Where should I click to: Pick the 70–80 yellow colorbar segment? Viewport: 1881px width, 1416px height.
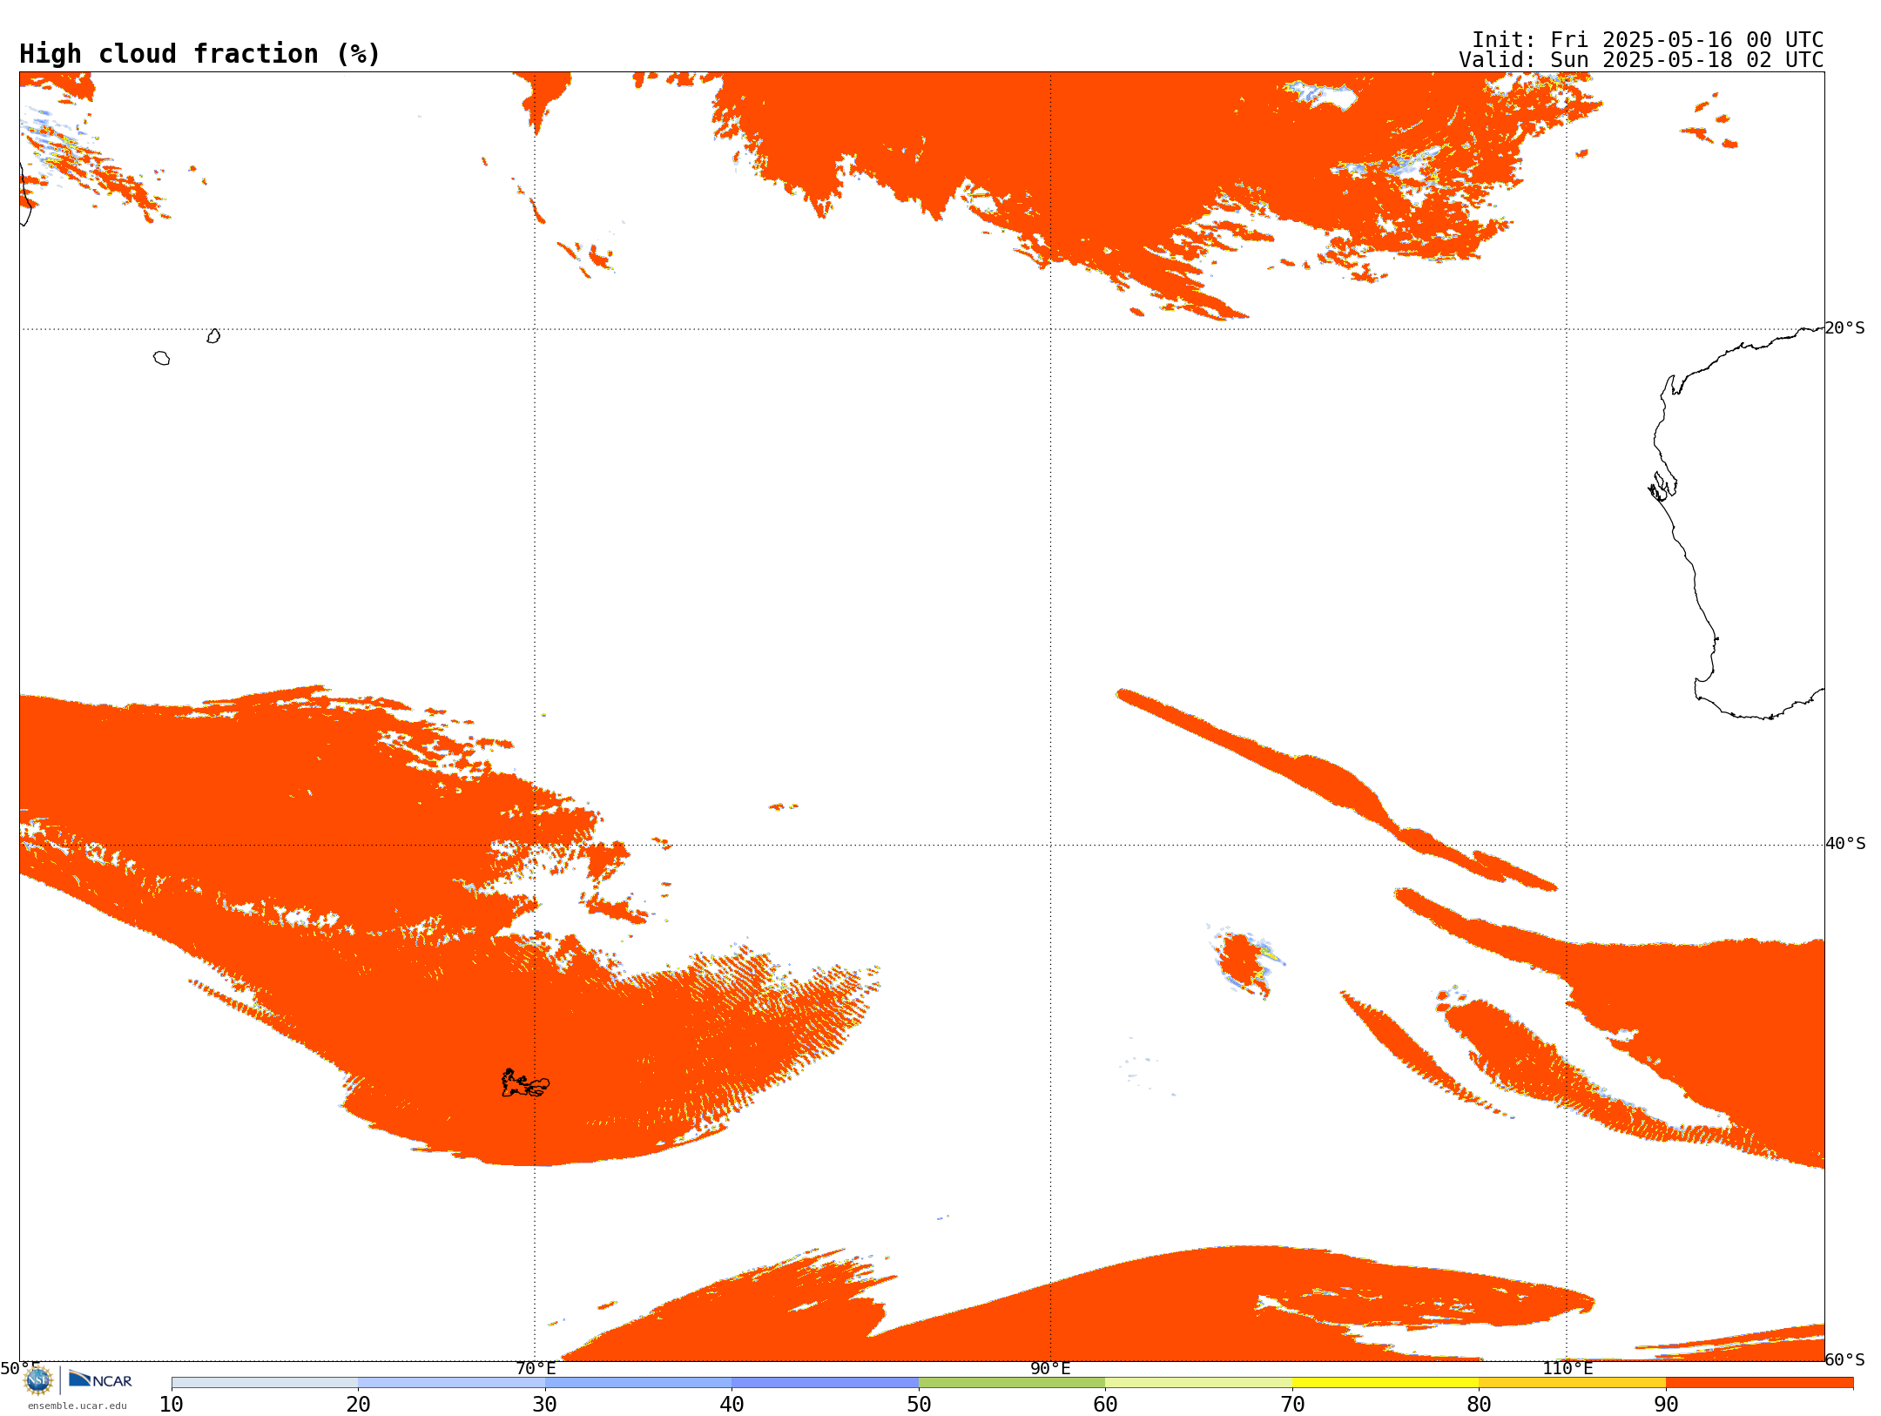point(1385,1383)
